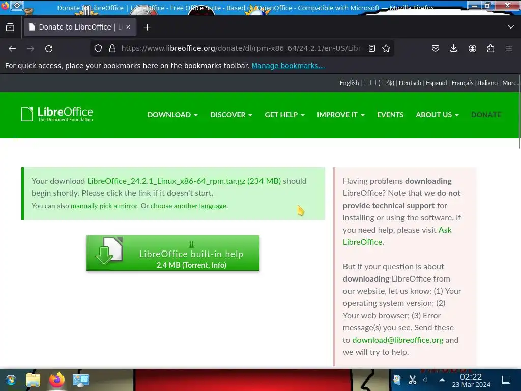This screenshot has height=391, width=521.
Task: Click the show desktop tray icon
Action: point(506,380)
